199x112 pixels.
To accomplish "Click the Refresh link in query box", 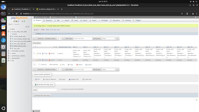I will 78,34.
